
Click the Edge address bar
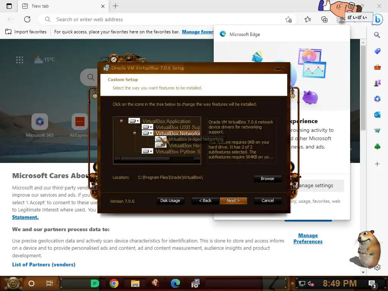coord(163,19)
